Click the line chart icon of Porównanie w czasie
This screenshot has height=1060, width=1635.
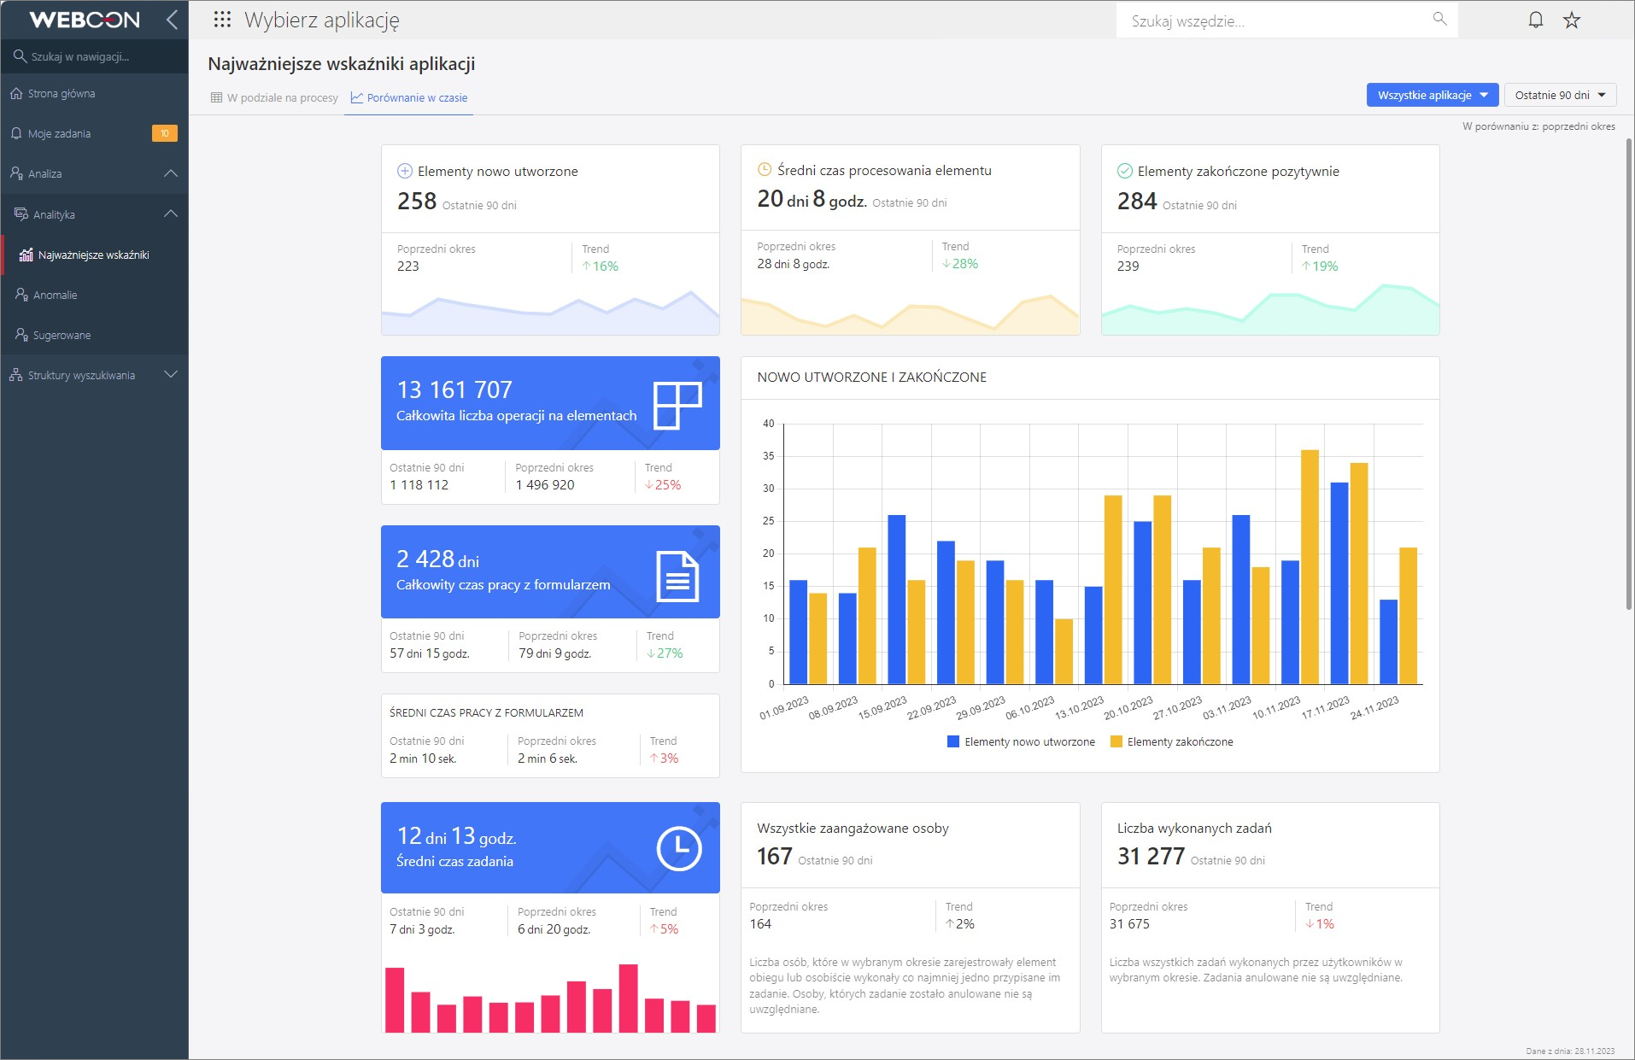[x=357, y=97]
